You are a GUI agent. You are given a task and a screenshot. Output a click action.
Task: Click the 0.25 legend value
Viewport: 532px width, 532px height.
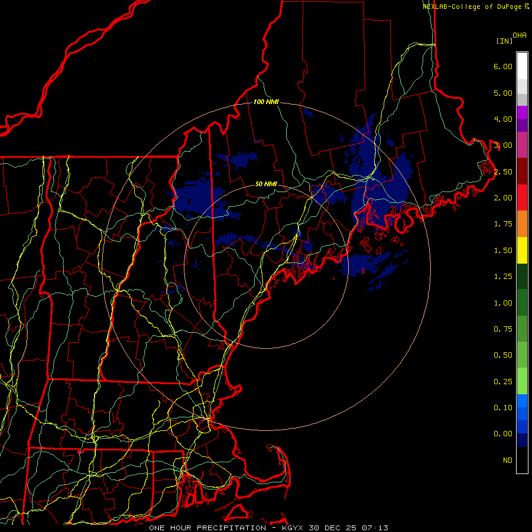(503, 382)
